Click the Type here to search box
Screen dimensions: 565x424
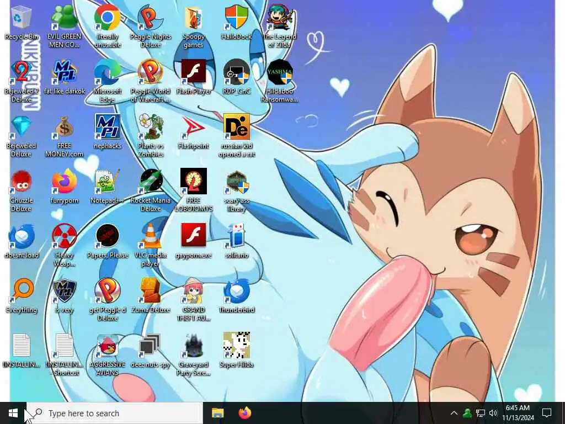[115, 413]
